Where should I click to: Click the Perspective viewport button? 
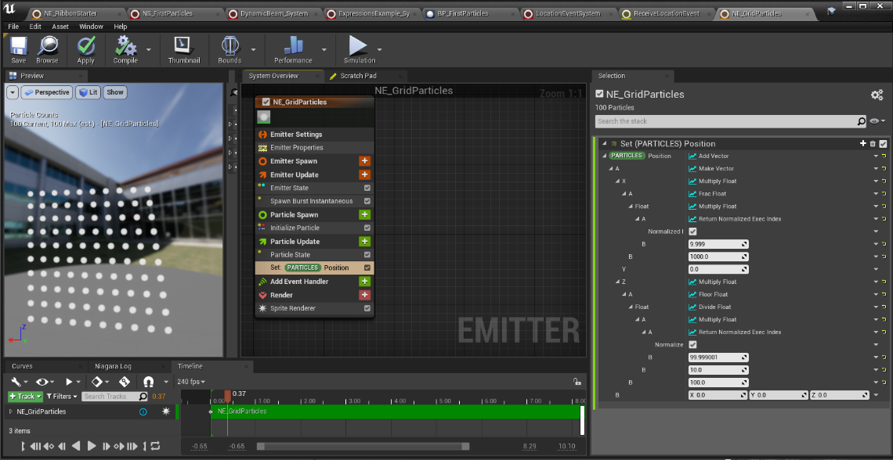point(47,92)
